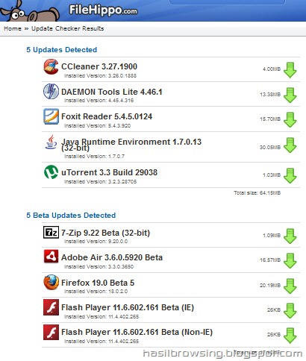Download Firefox 19.0 Beta 5 arrow
This screenshot has width=306, height=361.
290,286
